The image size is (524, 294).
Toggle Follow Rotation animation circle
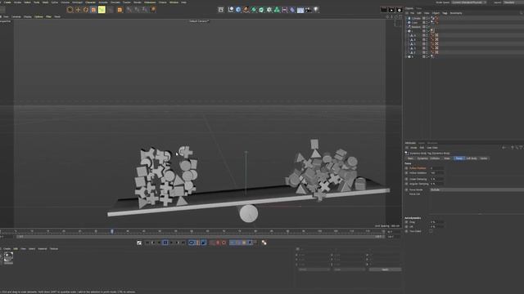(x=407, y=173)
